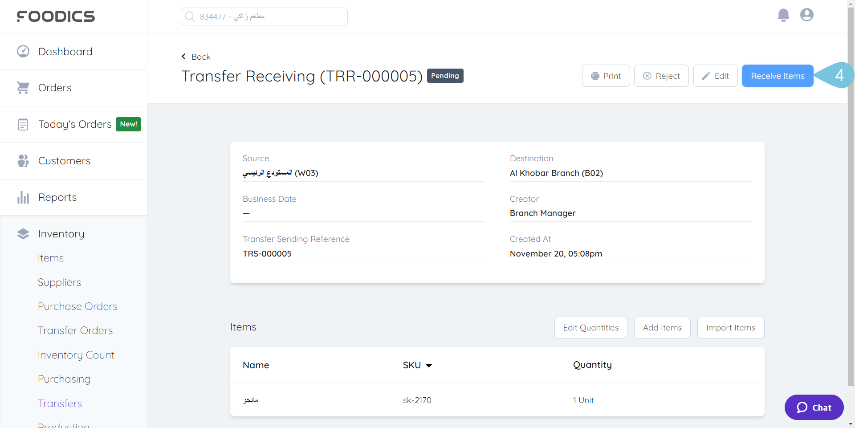The width and height of the screenshot is (855, 428).
Task: Click the Inventory layers icon
Action: tap(23, 233)
